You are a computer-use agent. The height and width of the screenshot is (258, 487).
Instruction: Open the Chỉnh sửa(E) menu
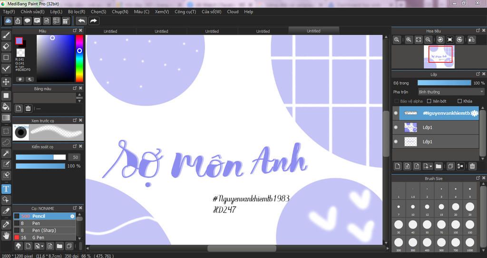tap(33, 11)
